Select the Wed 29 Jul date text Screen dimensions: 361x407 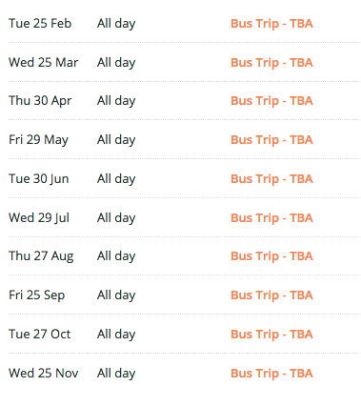(39, 218)
